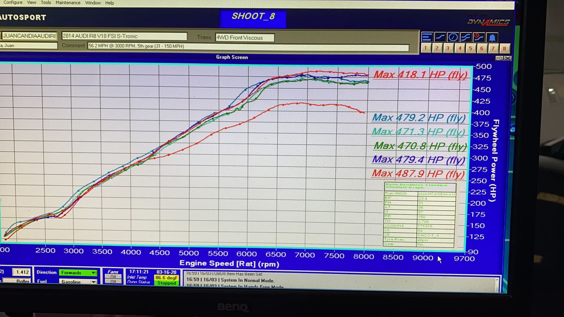
Task: Open the Tools menu
Action: 46,2
